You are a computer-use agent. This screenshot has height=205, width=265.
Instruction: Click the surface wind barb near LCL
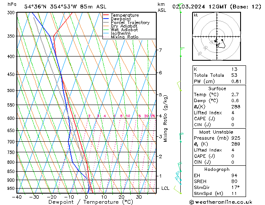click(177, 190)
